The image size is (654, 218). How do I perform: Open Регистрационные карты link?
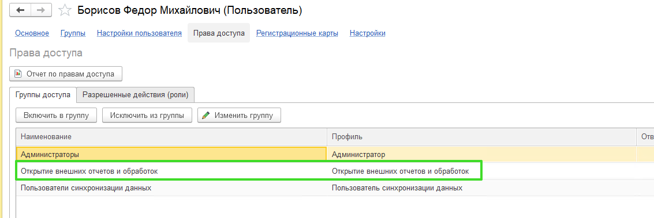tap(297, 33)
